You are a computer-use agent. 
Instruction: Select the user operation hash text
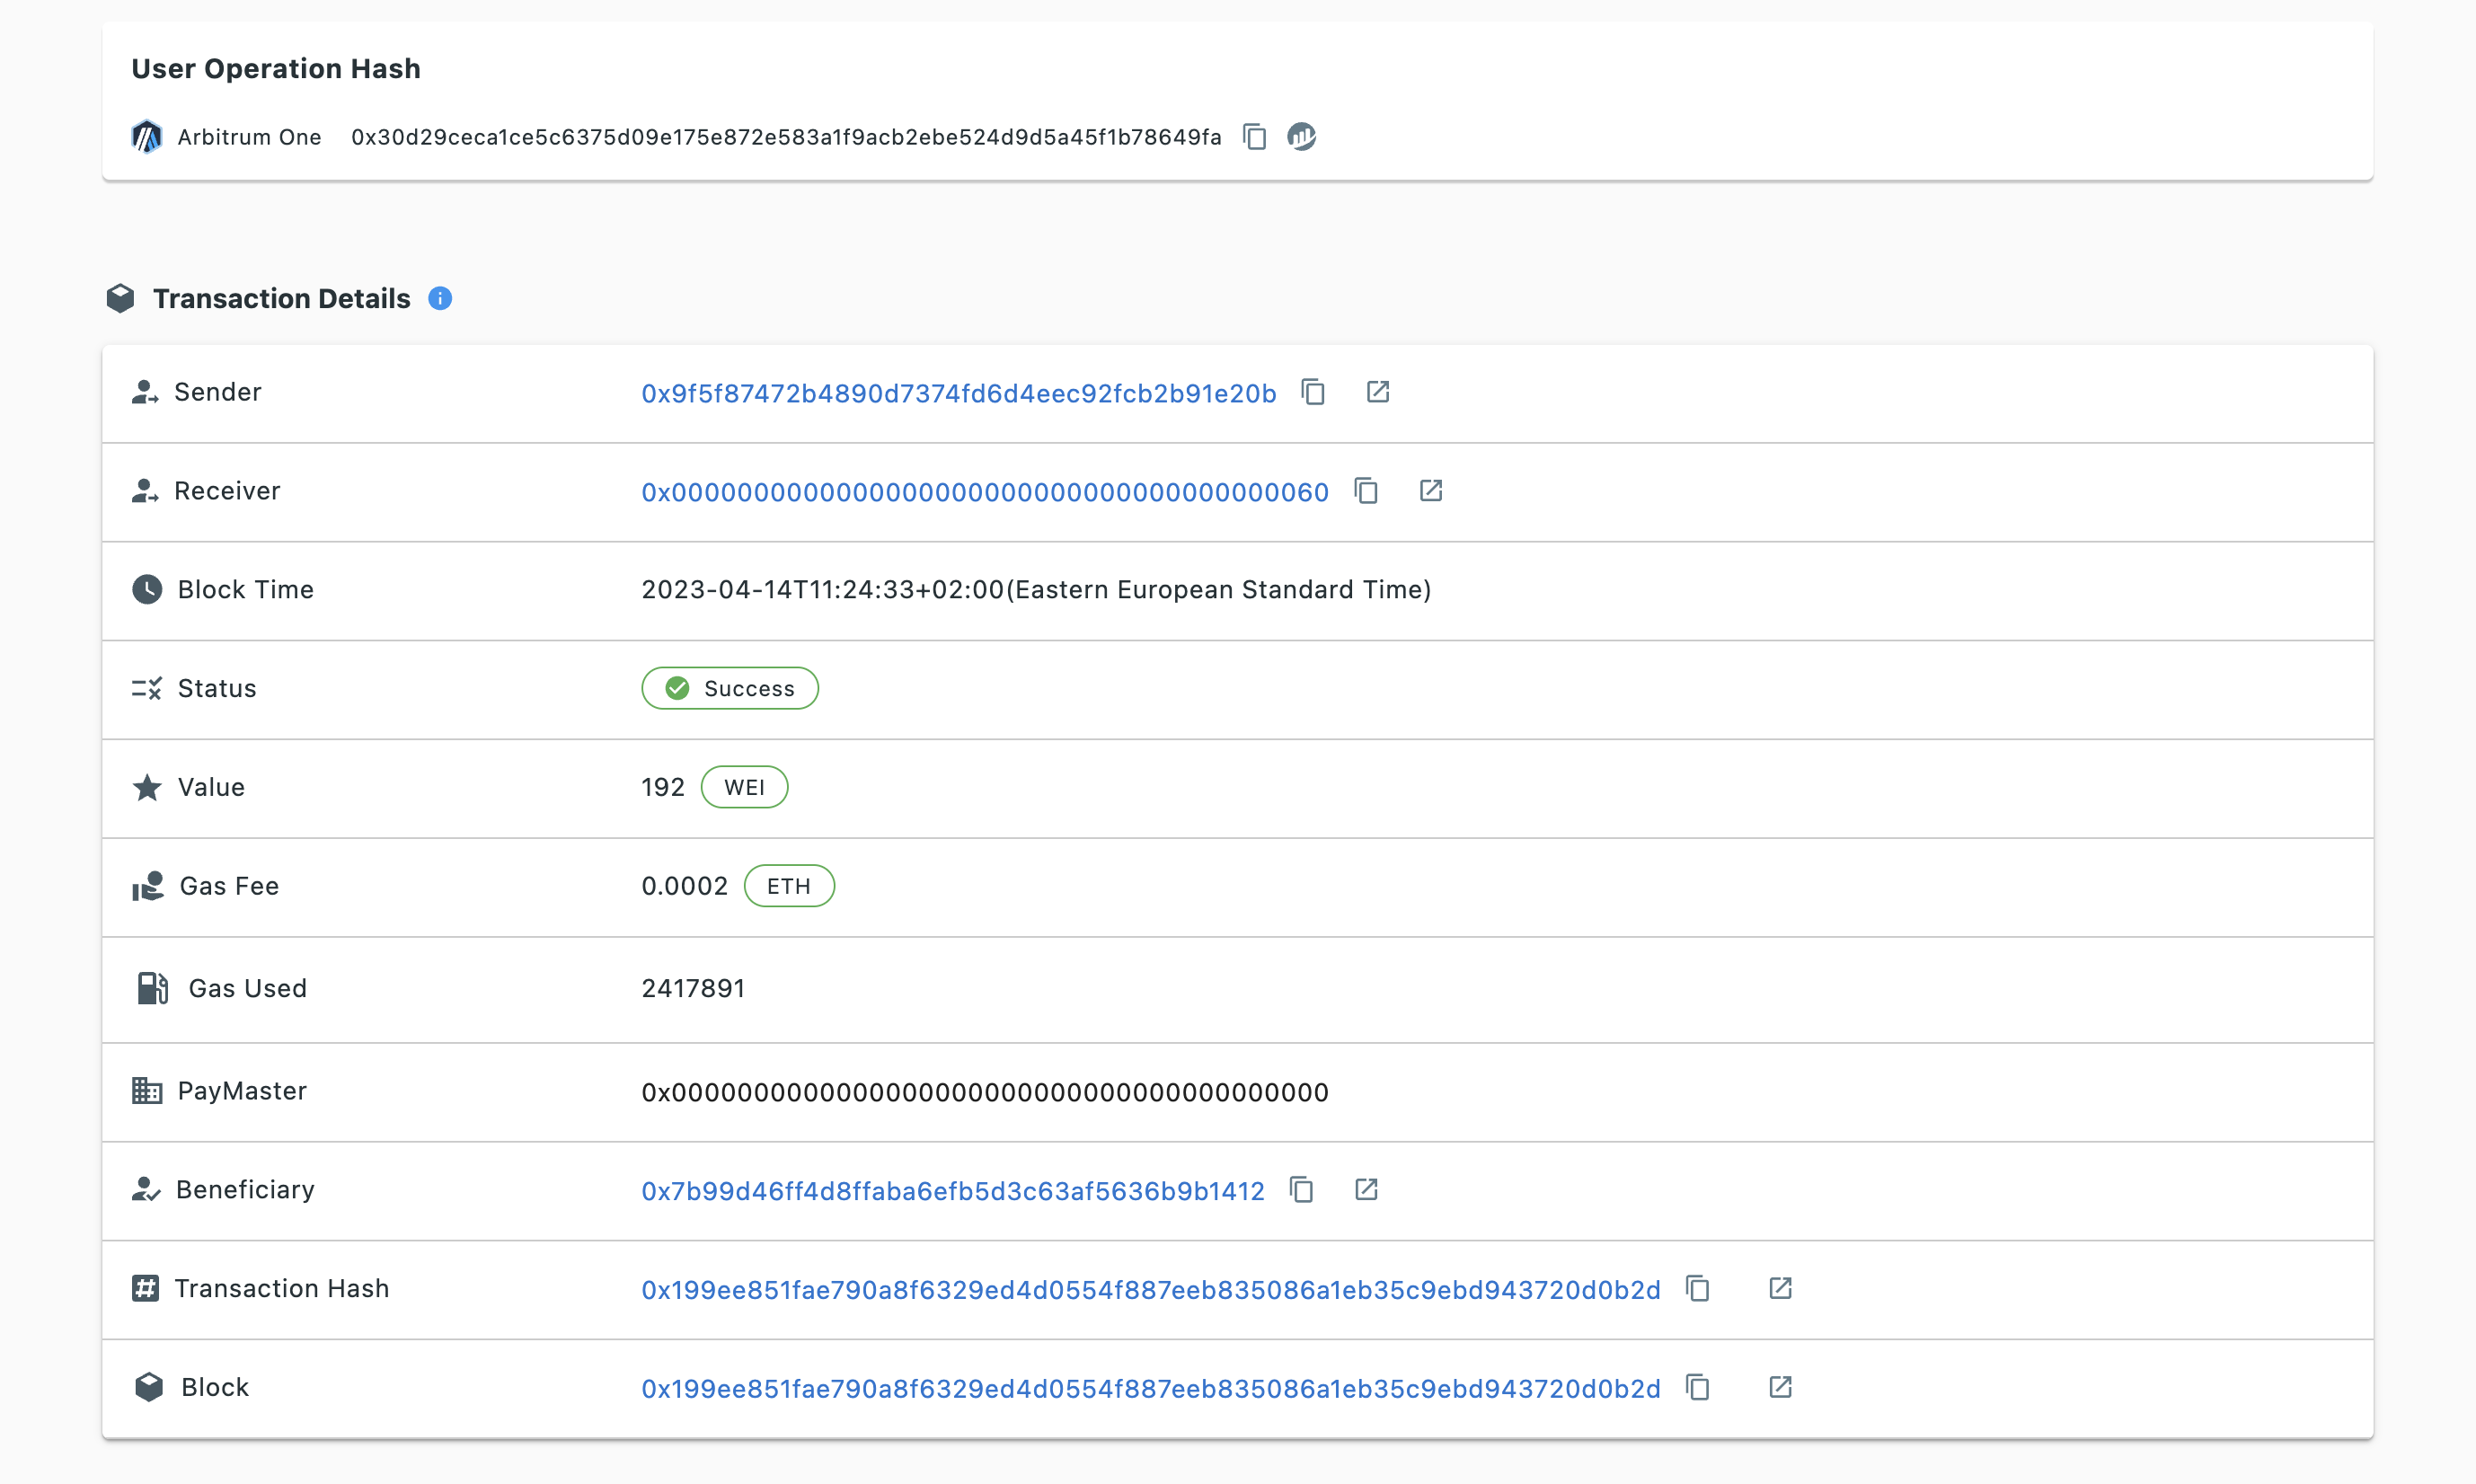coord(786,137)
